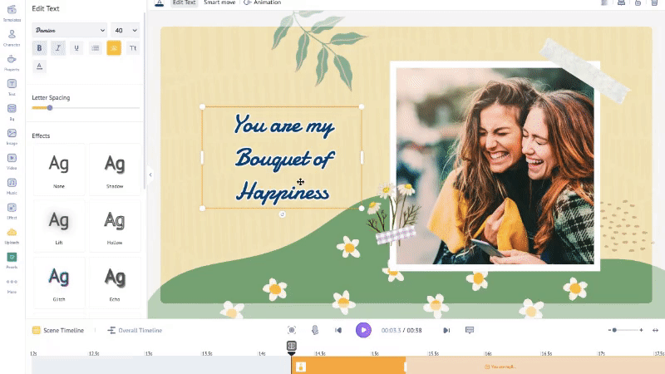Switch to the Overall Timeline tab
This screenshot has width=665, height=374.
(x=135, y=330)
